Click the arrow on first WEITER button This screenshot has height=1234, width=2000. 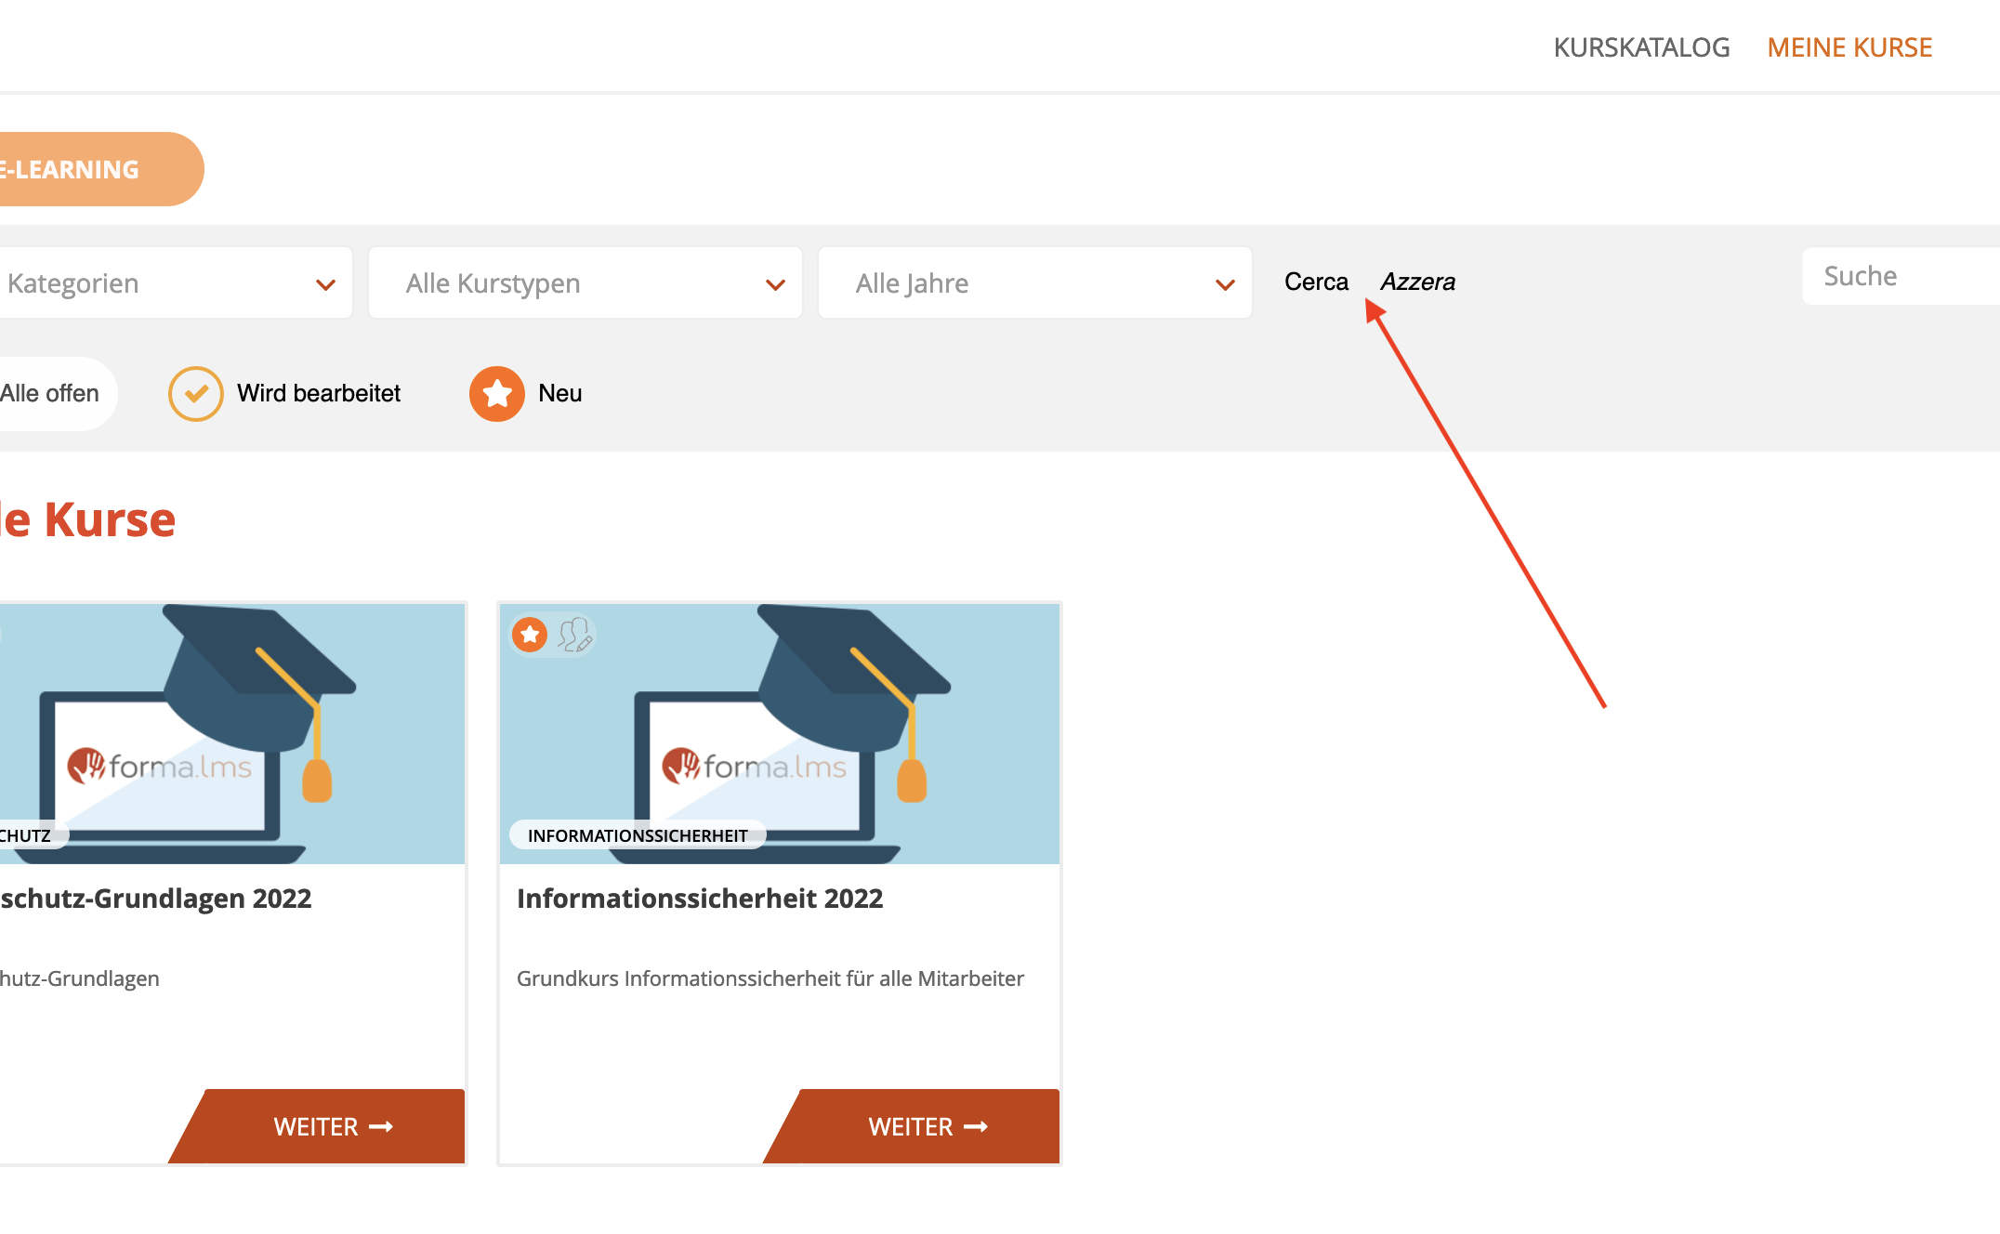(381, 1127)
